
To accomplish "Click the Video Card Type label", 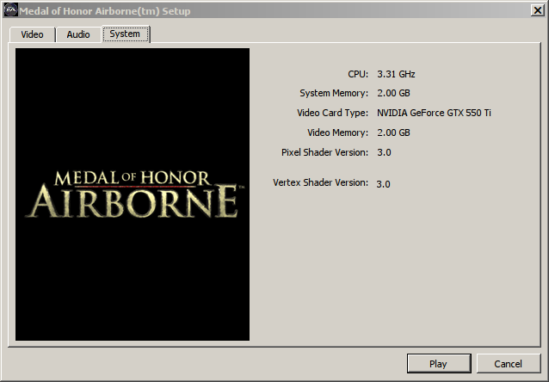I will coord(333,113).
